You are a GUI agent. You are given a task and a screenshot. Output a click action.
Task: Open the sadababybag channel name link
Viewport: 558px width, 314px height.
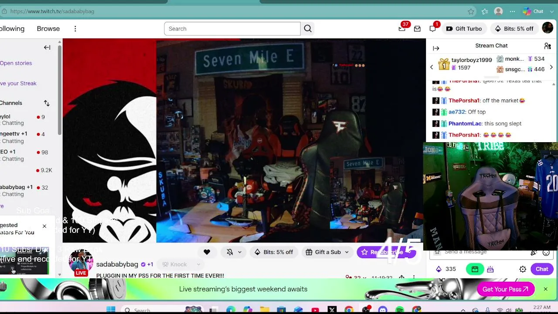click(x=117, y=264)
